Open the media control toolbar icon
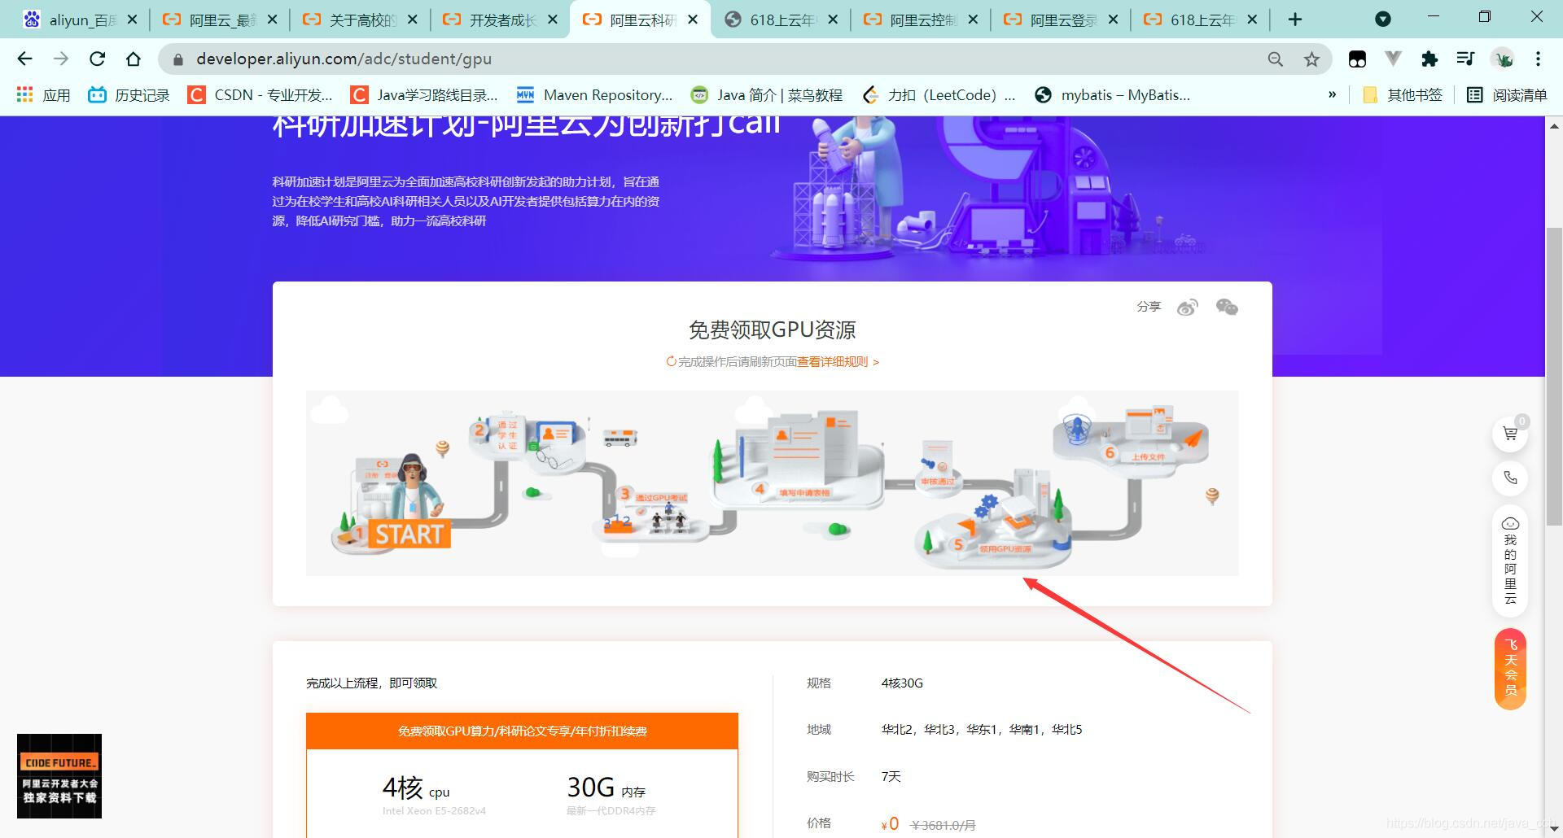The height and width of the screenshot is (838, 1563). [1465, 59]
